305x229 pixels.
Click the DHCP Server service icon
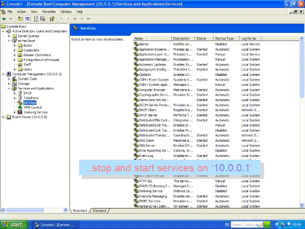tap(136, 115)
